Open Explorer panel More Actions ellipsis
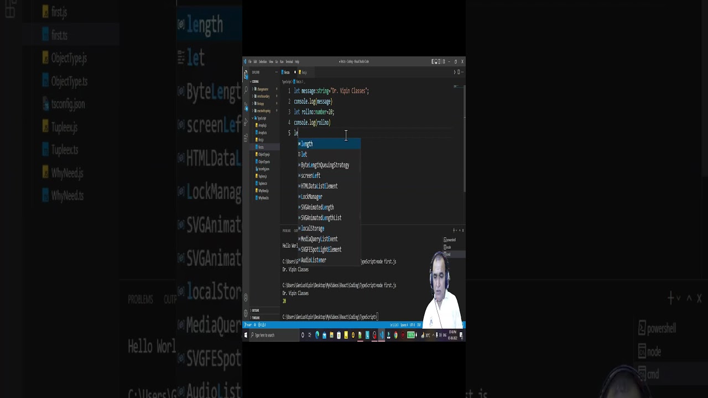Screen dimensions: 708x398 [277, 72]
